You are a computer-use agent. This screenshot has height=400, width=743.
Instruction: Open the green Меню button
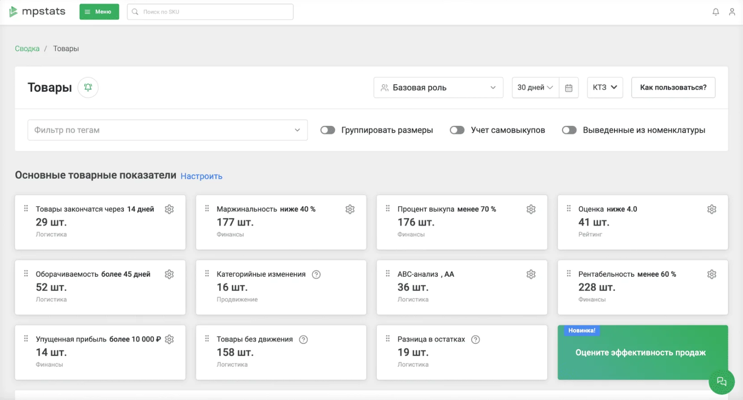pyautogui.click(x=99, y=12)
